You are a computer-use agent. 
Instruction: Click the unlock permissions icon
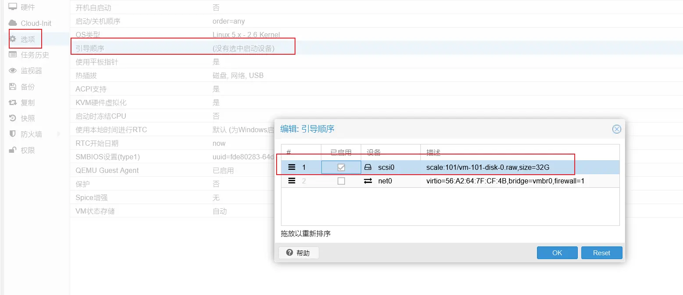[13, 150]
